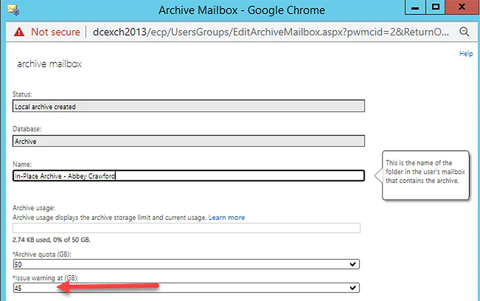Minimize the Archive Mailbox window
Screen dimensions: 480x301
(415, 7)
